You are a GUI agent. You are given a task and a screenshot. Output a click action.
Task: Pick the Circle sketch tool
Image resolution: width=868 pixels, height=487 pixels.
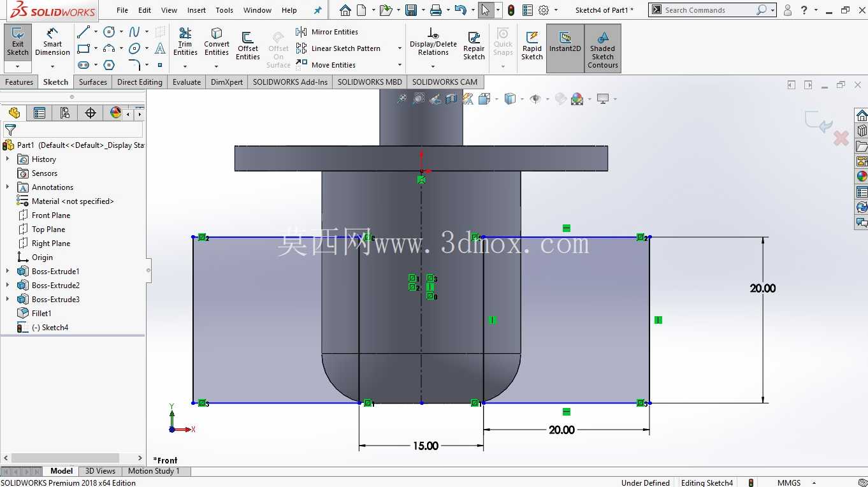(109, 32)
